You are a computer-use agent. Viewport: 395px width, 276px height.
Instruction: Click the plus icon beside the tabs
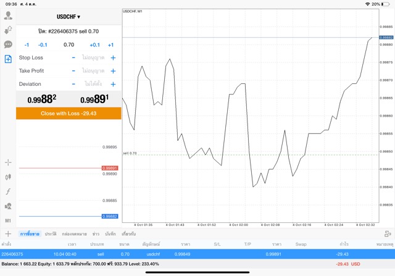coord(8,234)
